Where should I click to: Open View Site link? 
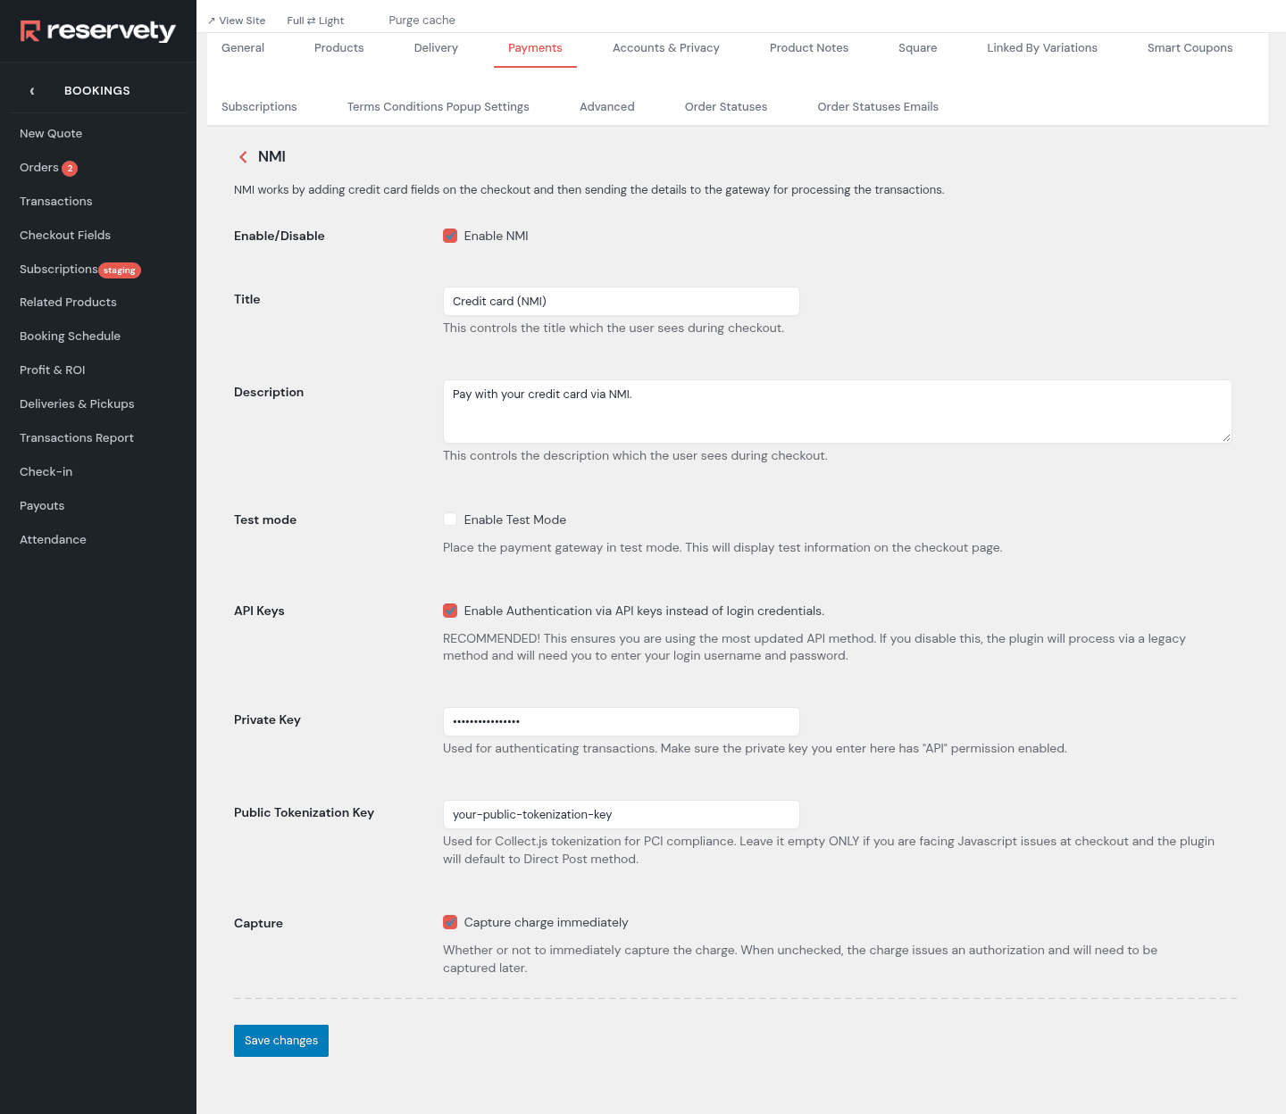237,21
